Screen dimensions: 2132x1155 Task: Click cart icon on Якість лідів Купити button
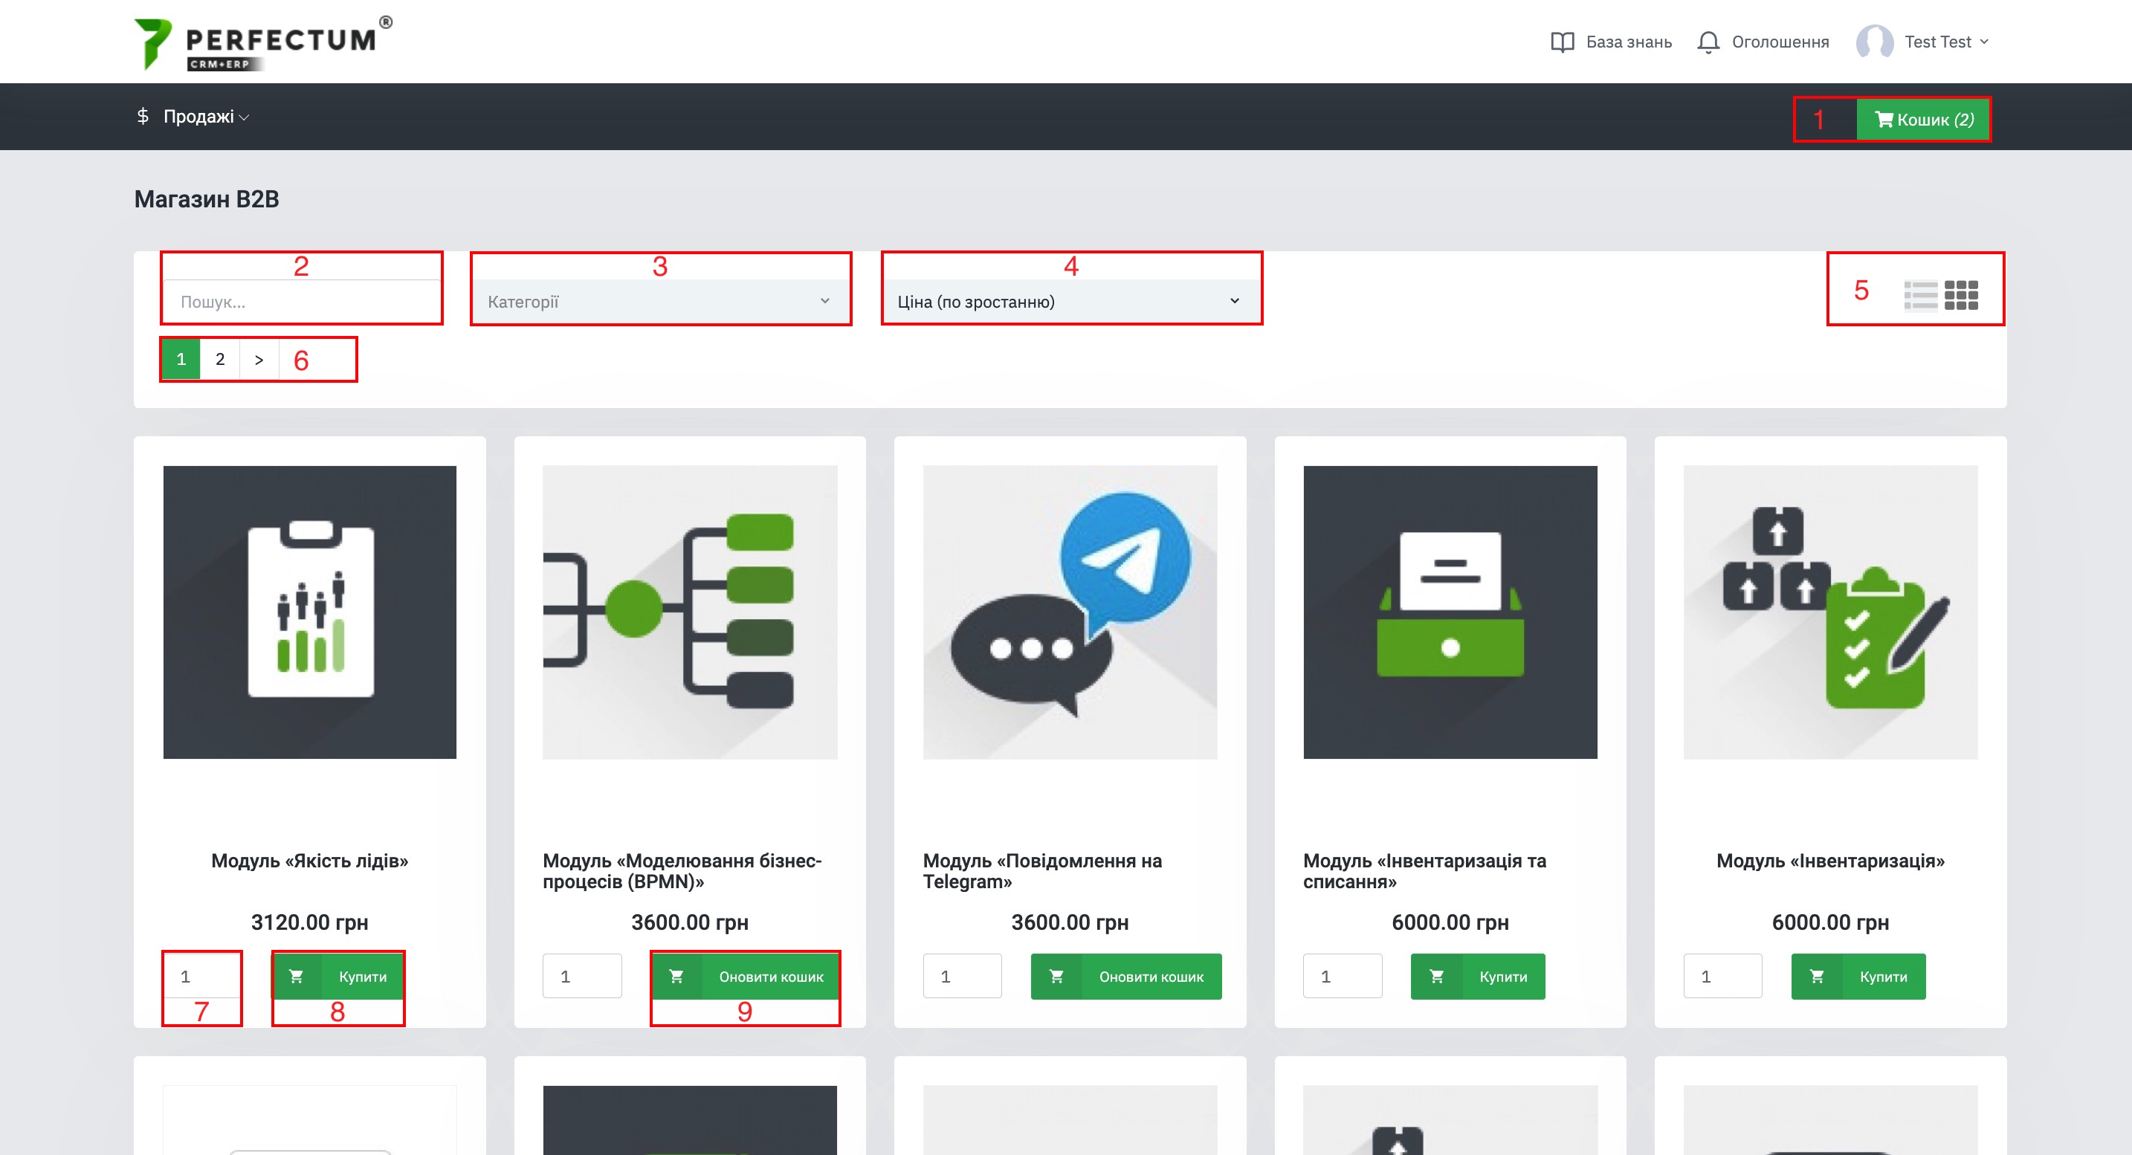pyautogui.click(x=297, y=977)
